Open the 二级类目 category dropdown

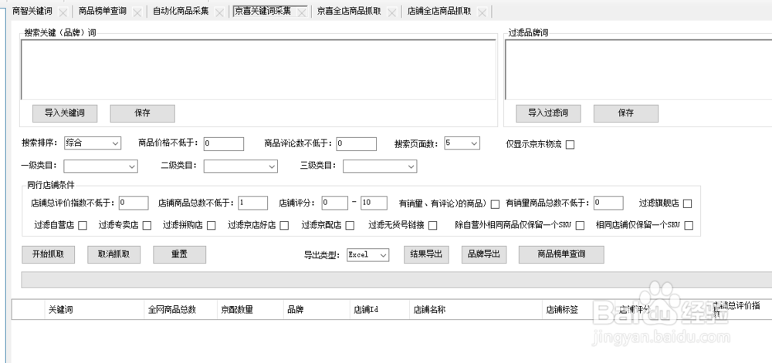240,166
